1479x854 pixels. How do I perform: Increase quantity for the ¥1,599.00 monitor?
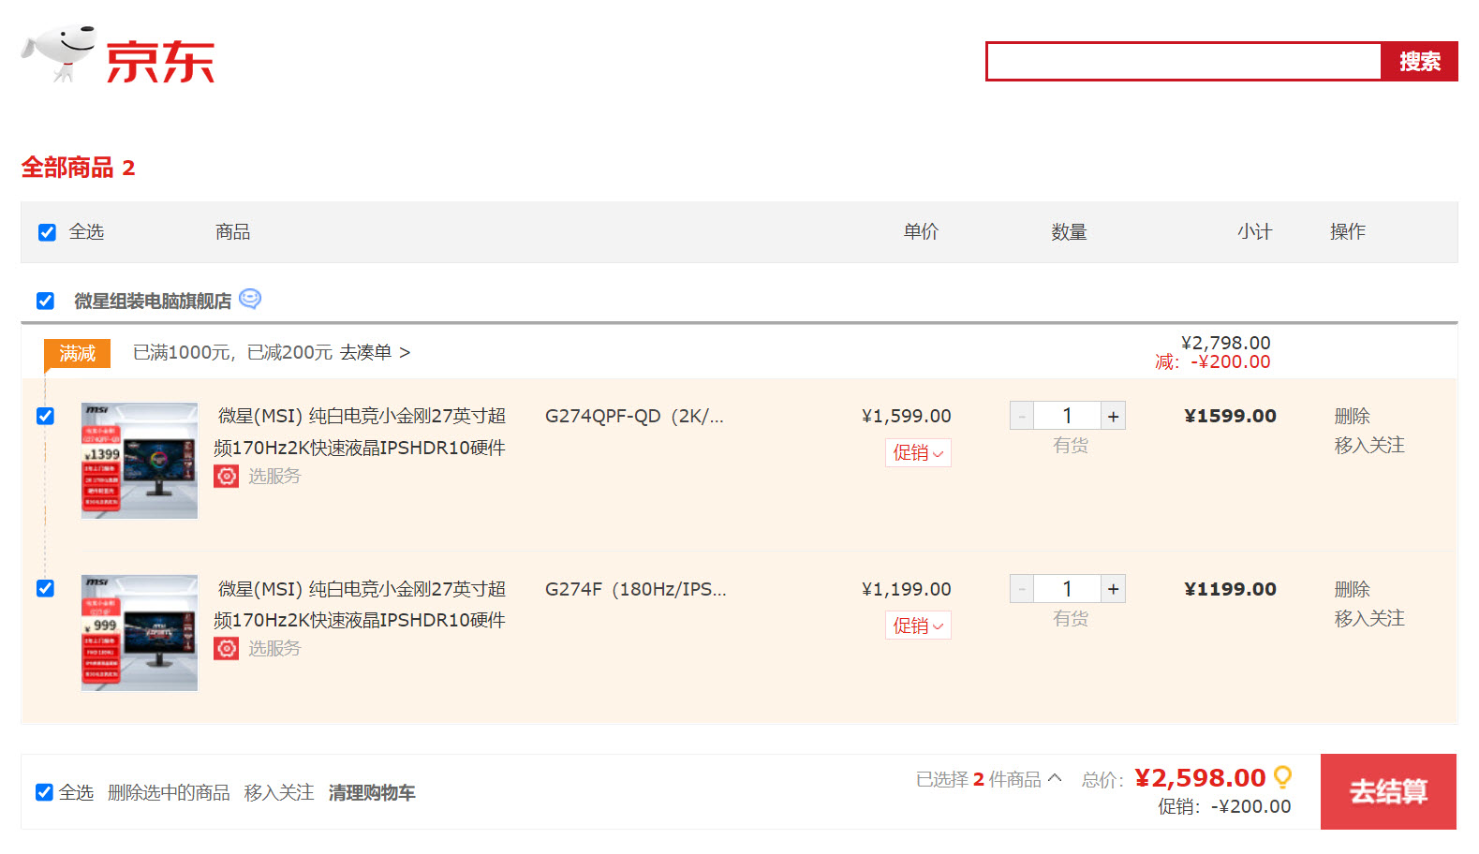pyautogui.click(x=1113, y=416)
